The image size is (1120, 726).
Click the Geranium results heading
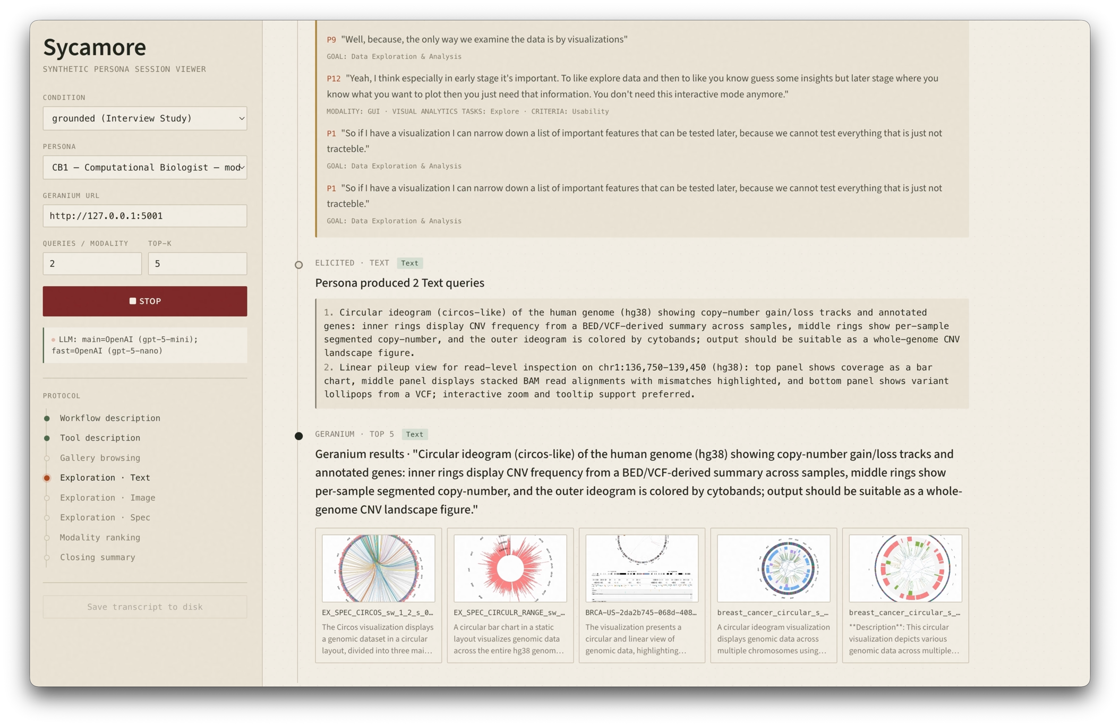pyautogui.click(x=638, y=482)
